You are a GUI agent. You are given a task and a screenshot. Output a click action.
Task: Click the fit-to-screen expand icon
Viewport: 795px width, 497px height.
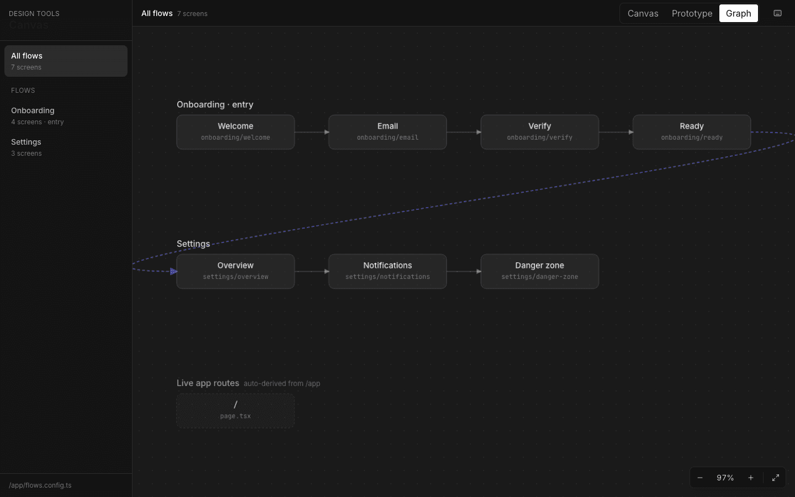pyautogui.click(x=776, y=478)
